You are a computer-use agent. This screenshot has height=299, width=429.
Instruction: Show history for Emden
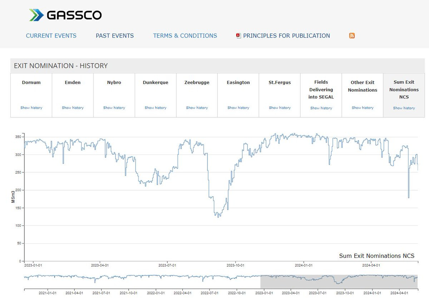point(73,108)
